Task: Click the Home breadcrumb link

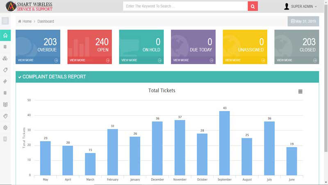Action: coord(25,21)
